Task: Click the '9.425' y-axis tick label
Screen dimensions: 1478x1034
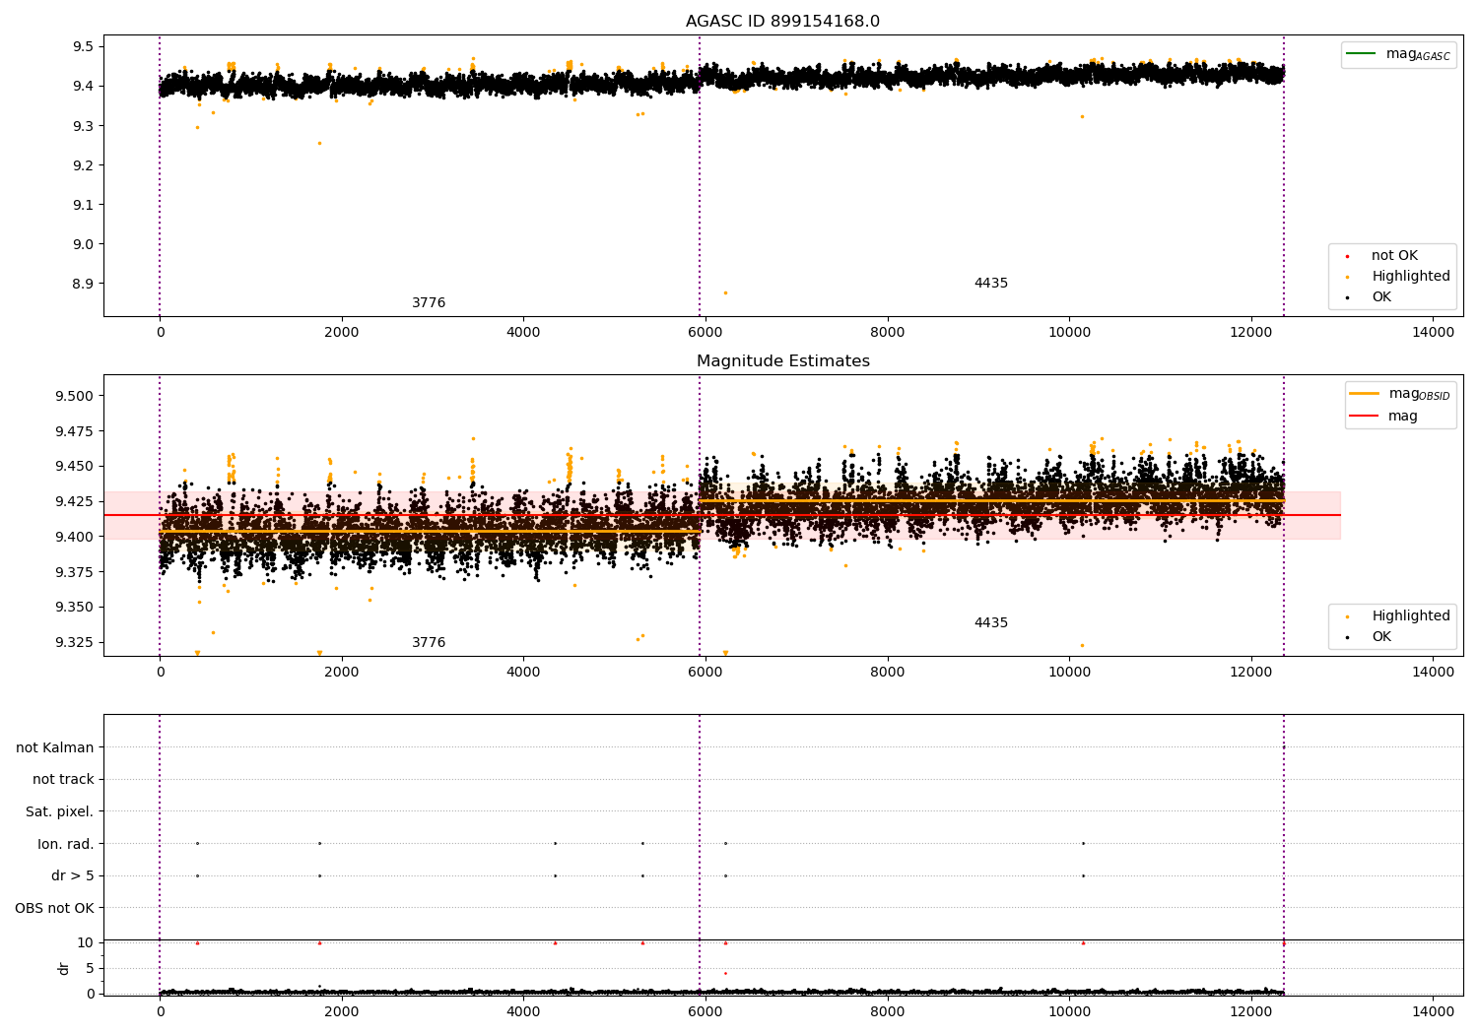Action: coord(75,501)
